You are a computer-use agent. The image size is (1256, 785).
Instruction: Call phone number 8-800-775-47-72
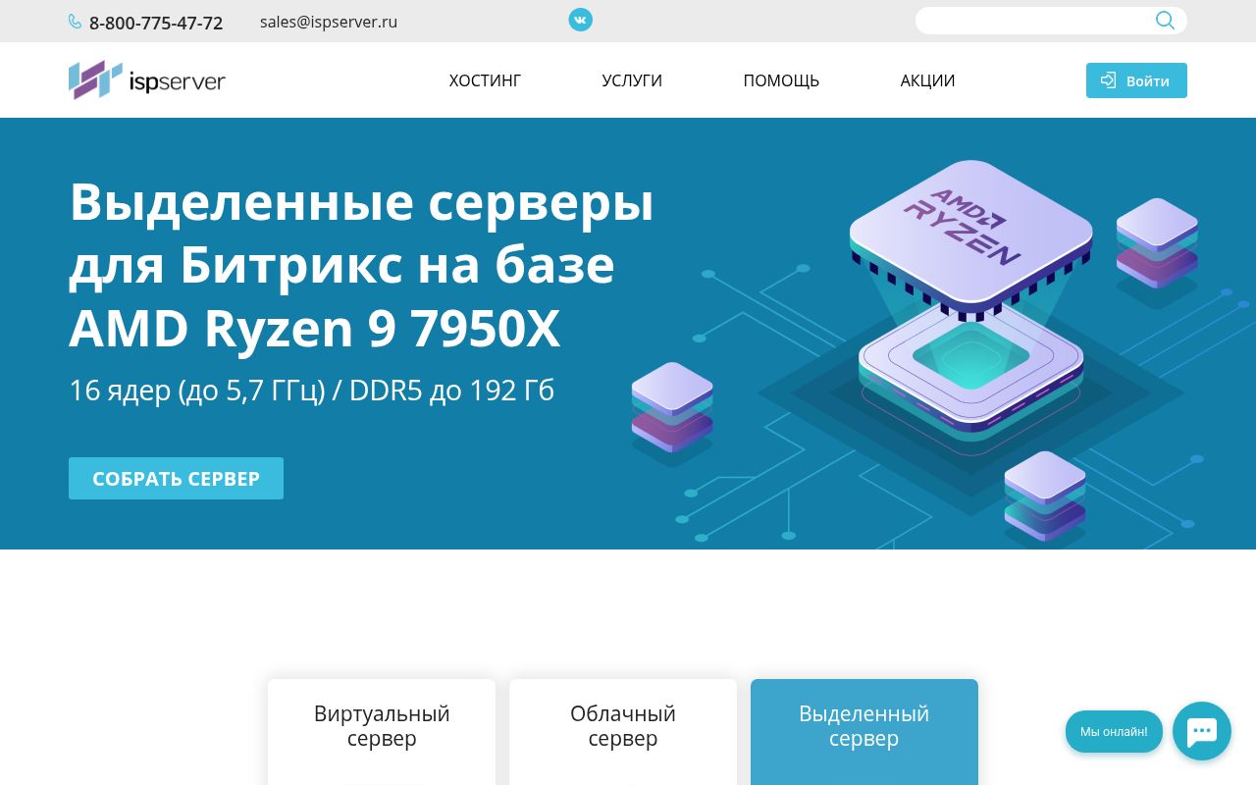(x=156, y=23)
